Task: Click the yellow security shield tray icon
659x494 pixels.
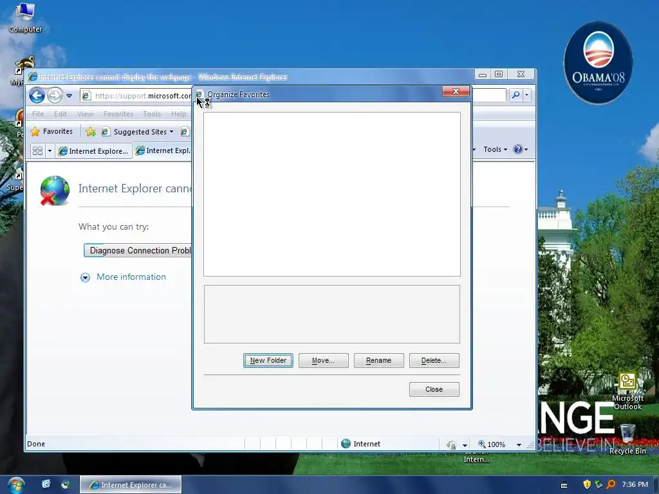Action: coord(587,484)
